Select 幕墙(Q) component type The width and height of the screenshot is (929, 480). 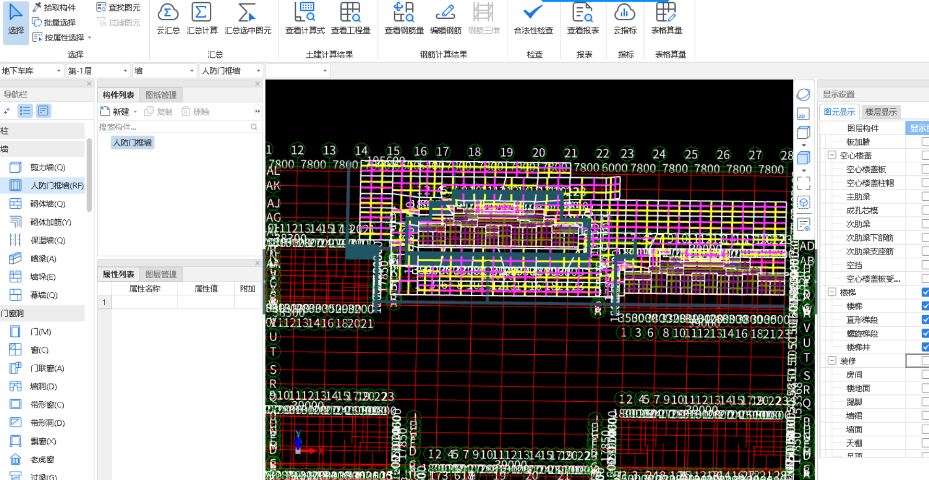(43, 295)
